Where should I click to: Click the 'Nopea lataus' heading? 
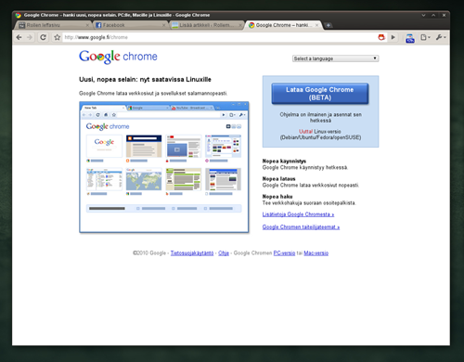pyautogui.click(x=279, y=179)
